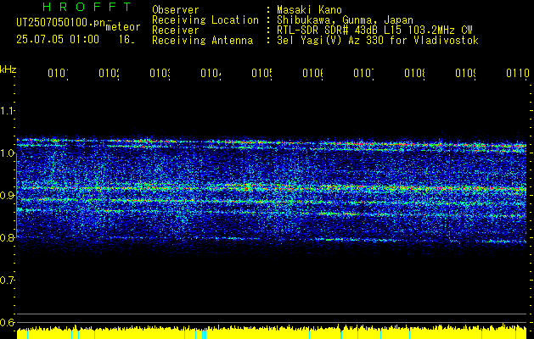Screen dimensions: 534x339
Task: Click the number 16 beside the date
Action: [x=126, y=39]
